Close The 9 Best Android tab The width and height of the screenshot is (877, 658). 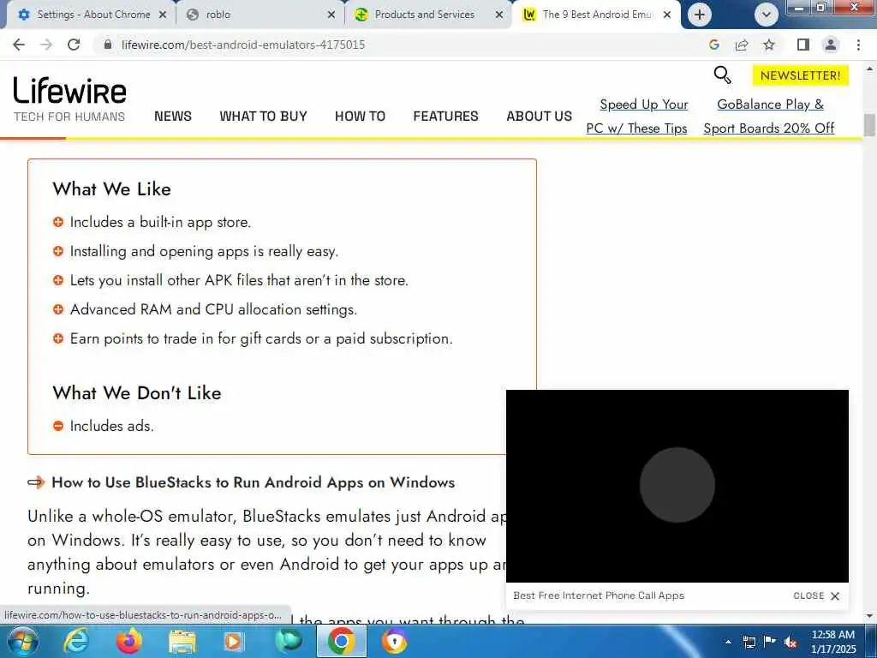coord(666,15)
